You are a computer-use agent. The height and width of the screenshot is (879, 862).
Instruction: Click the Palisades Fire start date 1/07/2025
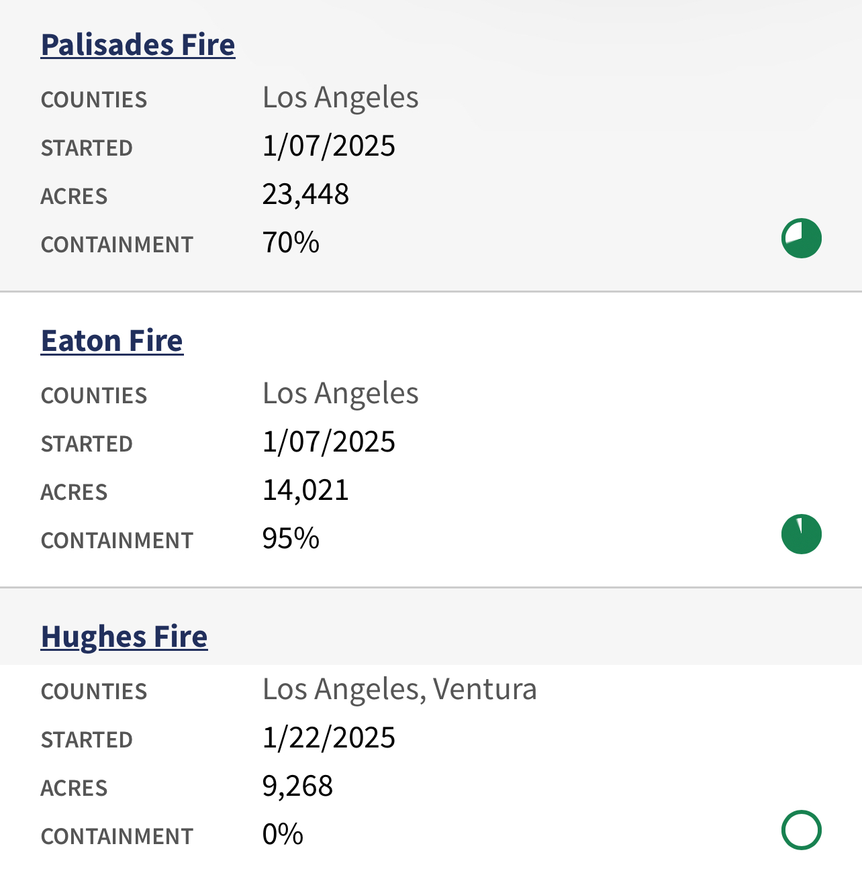point(329,146)
